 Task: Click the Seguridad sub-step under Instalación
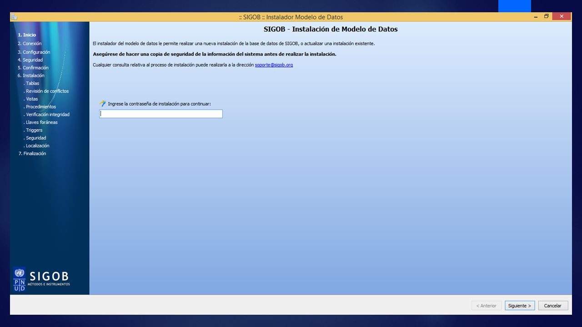pyautogui.click(x=35, y=138)
